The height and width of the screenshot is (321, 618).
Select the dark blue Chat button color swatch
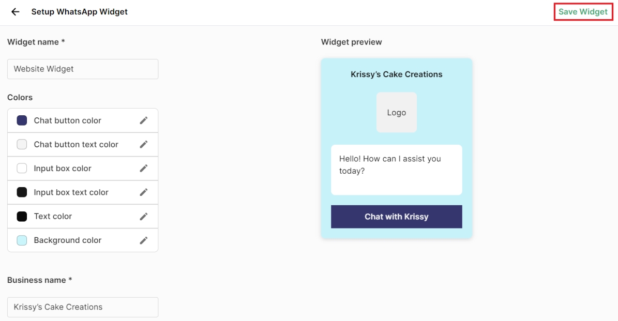(x=22, y=120)
